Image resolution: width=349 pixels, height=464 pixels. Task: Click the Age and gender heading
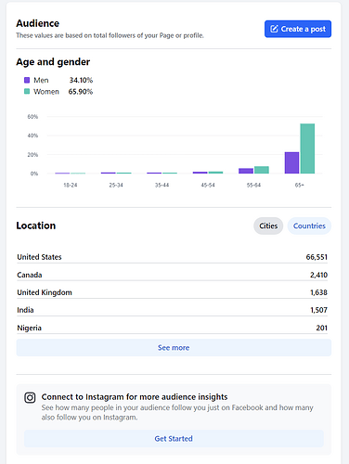(x=53, y=62)
